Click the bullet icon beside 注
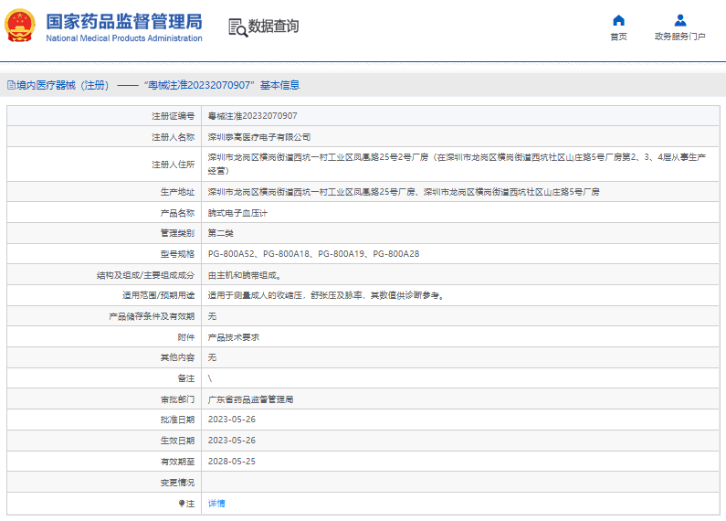 (182, 504)
